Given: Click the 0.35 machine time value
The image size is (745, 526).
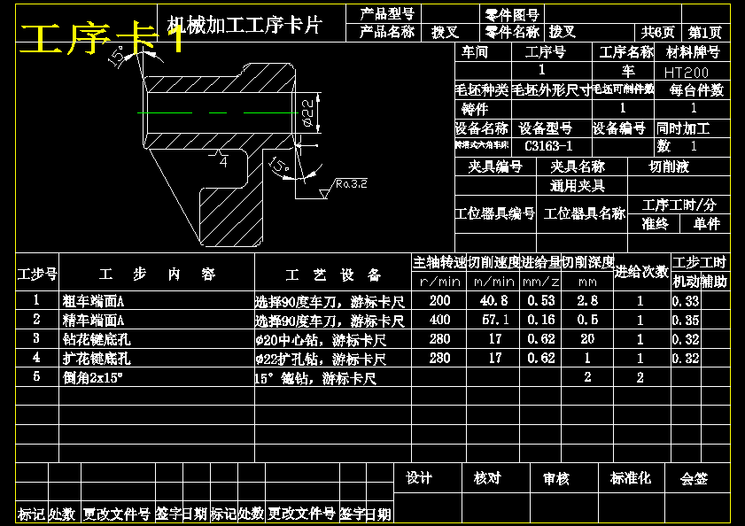Looking at the screenshot, I should (686, 321).
